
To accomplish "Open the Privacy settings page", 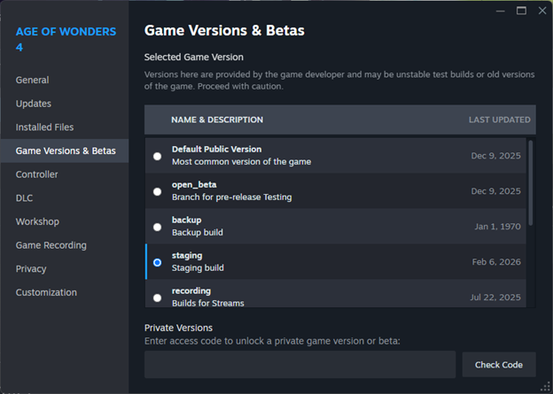I will click(x=31, y=268).
